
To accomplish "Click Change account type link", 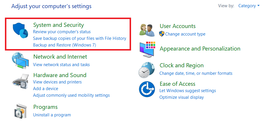I will (x=185, y=34).
